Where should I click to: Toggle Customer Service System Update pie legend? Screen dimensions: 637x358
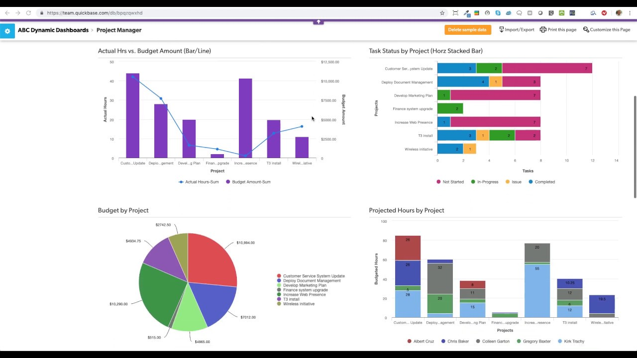(311, 276)
